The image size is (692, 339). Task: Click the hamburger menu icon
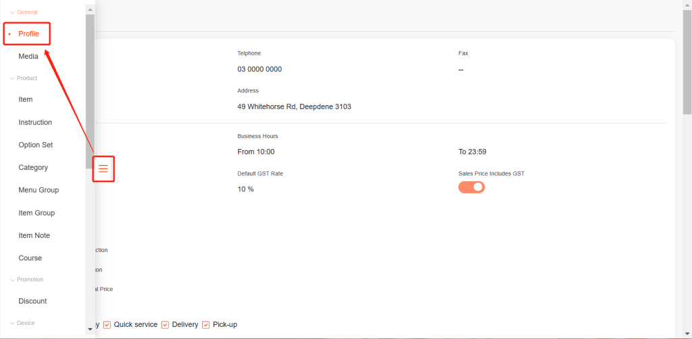103,168
